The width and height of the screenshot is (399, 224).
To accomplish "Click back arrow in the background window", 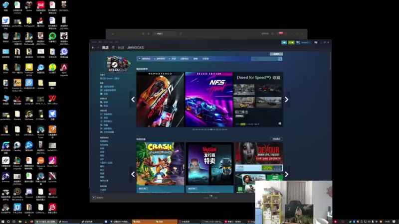I will (x=143, y=33).
